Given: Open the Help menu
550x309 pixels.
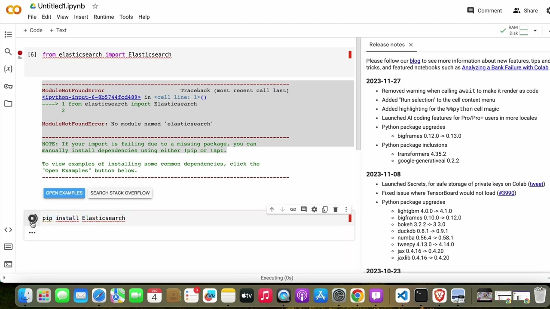Looking at the screenshot, I should [x=144, y=17].
